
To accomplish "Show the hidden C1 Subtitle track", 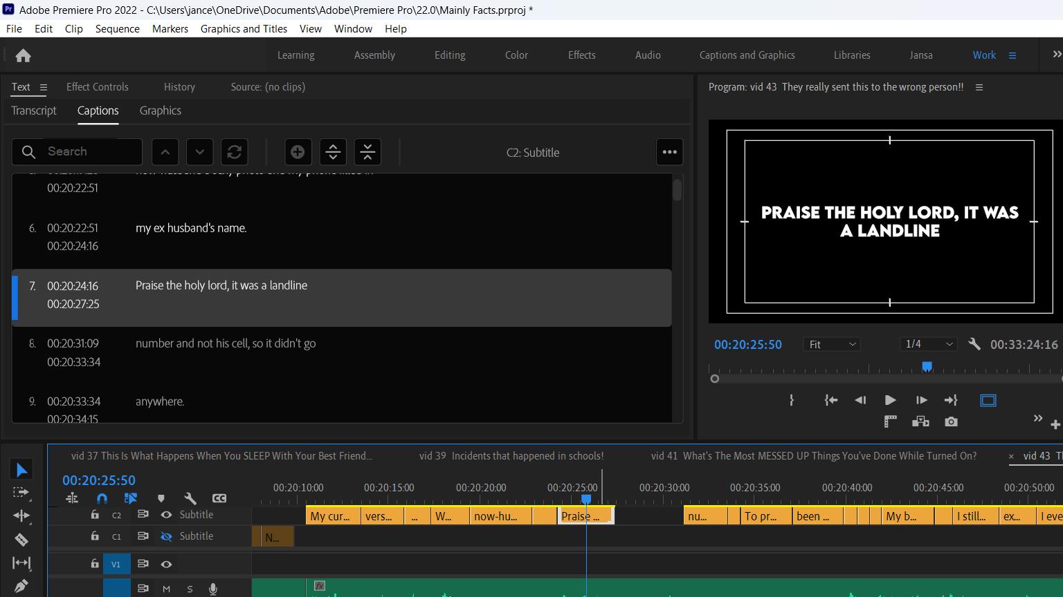I will click(x=166, y=536).
